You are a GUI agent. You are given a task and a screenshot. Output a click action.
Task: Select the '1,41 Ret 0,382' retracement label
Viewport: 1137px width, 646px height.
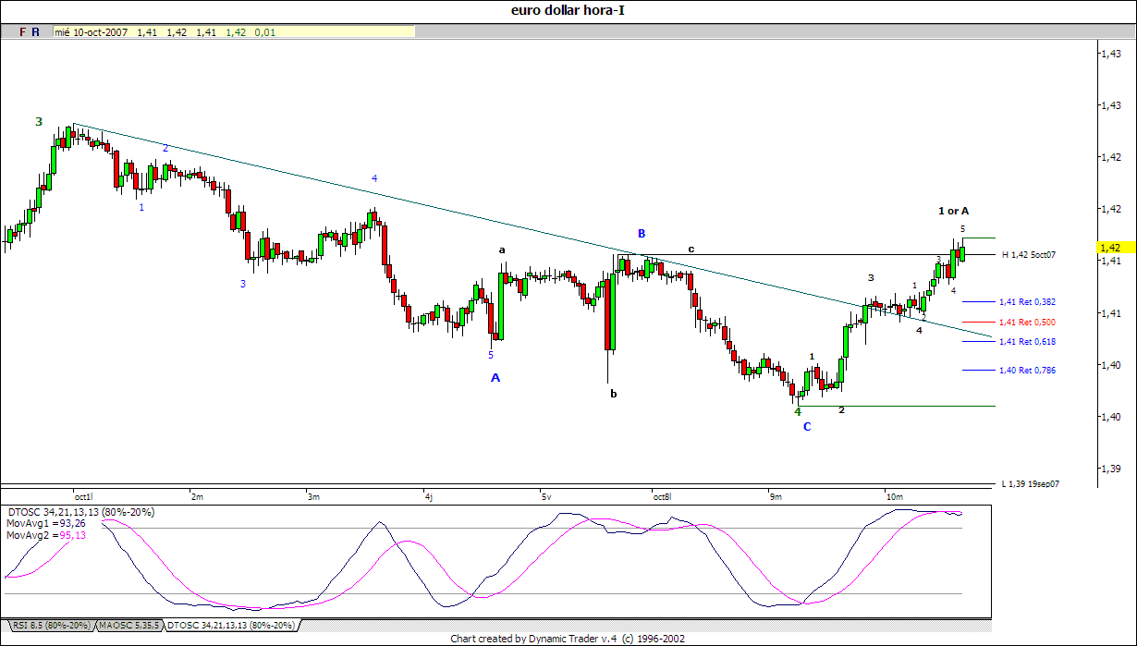click(1027, 301)
